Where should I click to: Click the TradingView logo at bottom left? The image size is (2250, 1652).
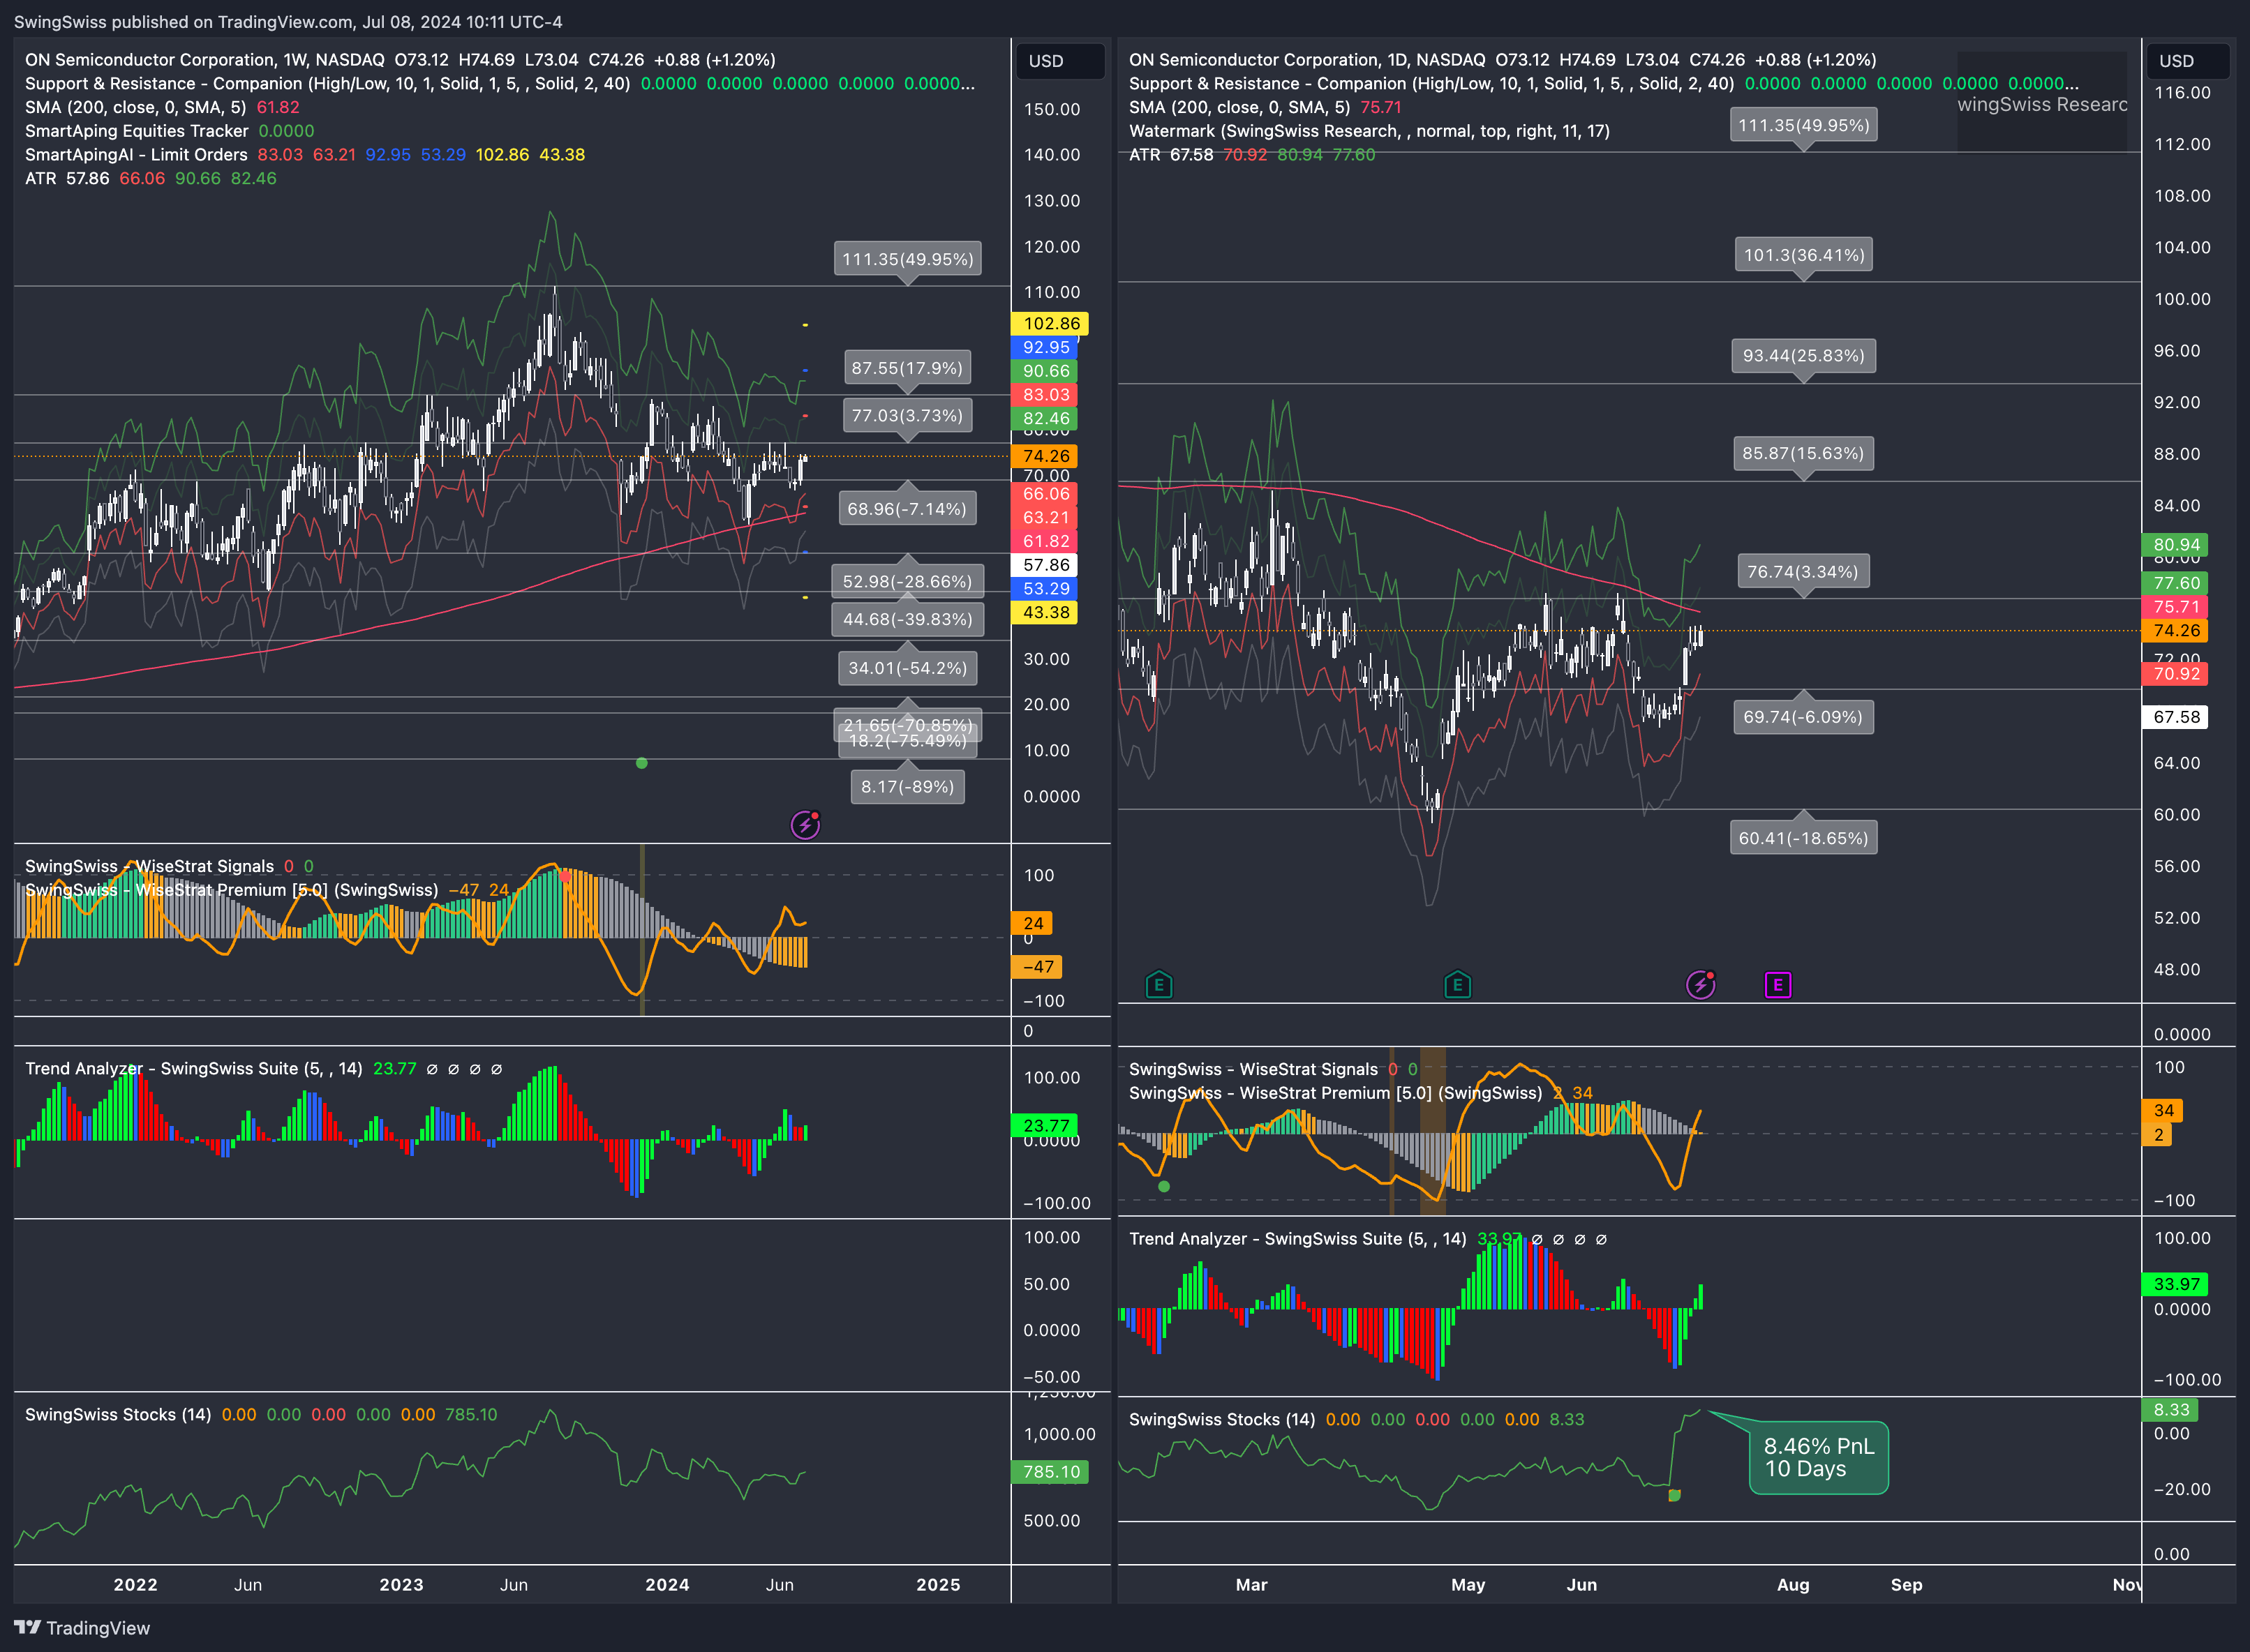click(82, 1628)
